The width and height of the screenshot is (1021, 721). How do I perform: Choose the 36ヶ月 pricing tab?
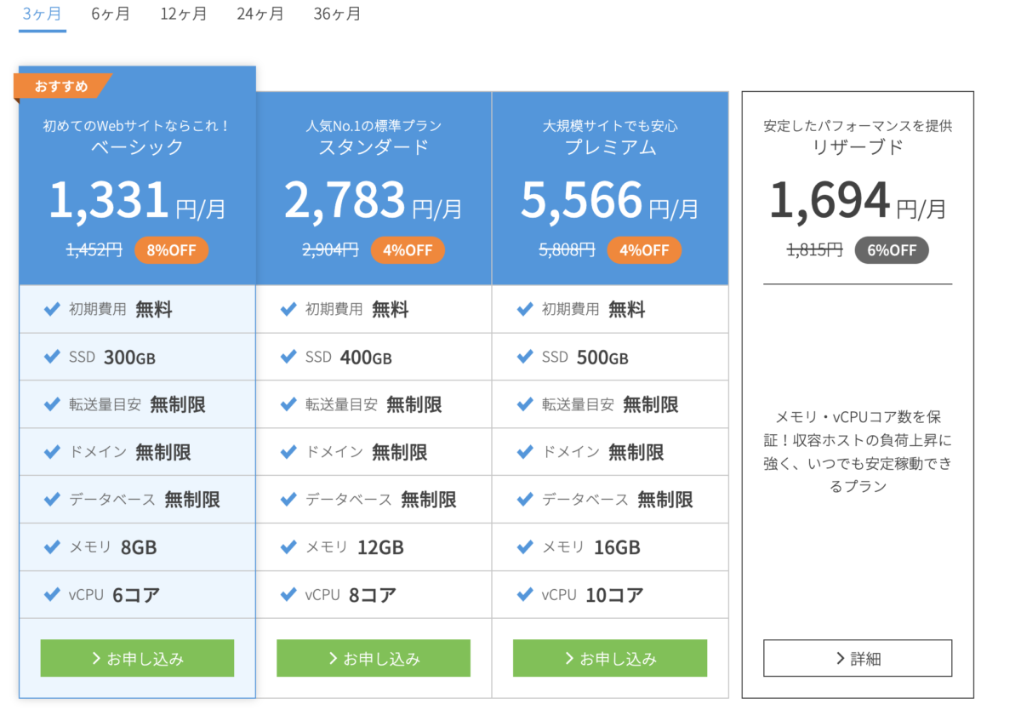(337, 14)
